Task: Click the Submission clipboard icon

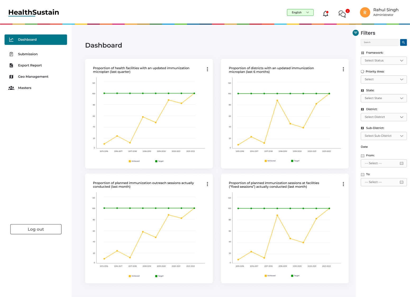Action: coord(11,54)
